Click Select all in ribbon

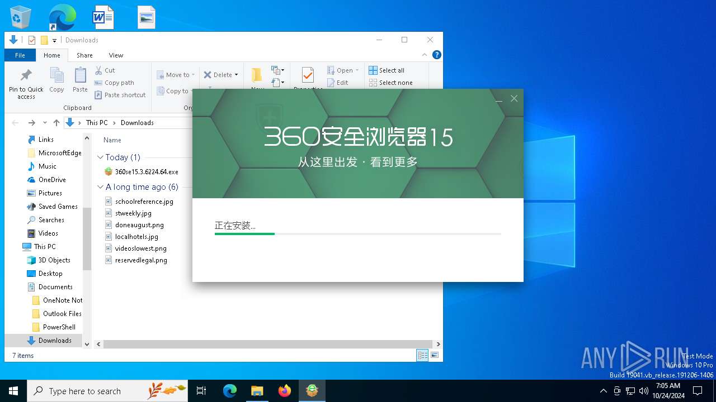coord(387,70)
